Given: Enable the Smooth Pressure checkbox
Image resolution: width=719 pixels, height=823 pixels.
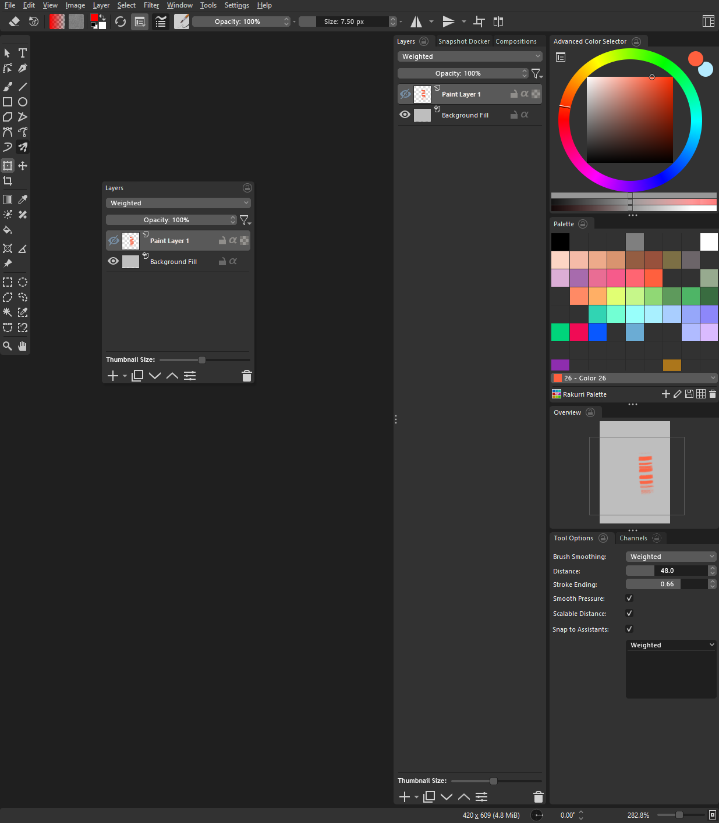Looking at the screenshot, I should pos(629,598).
